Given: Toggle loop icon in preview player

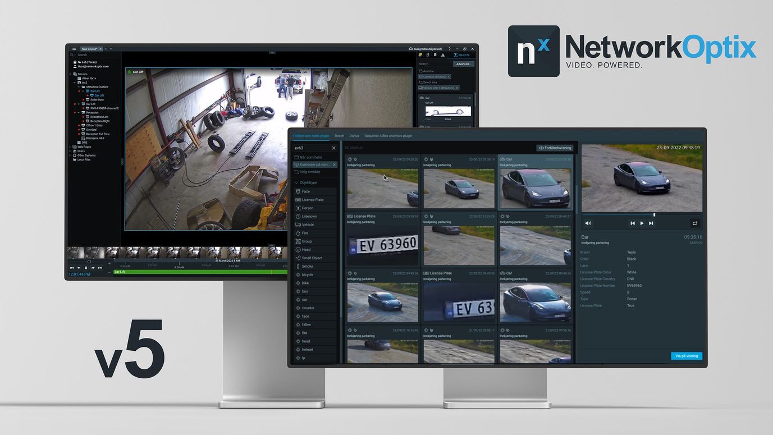Looking at the screenshot, I should 695,223.
